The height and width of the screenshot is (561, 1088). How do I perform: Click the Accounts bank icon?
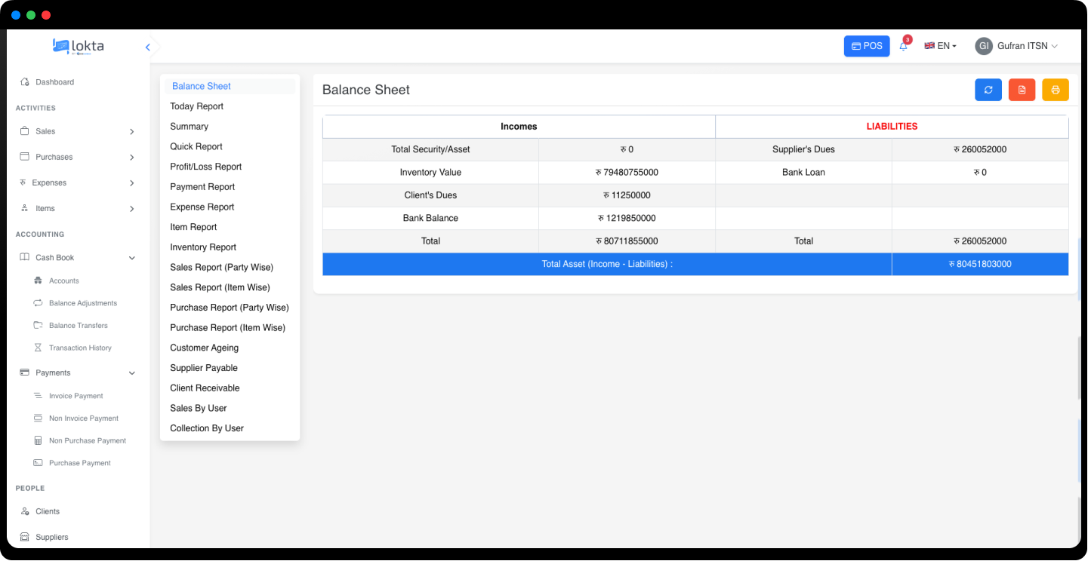pyautogui.click(x=39, y=280)
